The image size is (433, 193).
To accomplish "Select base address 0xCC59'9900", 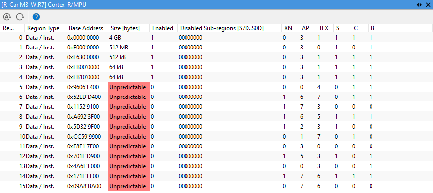I will pyautogui.click(x=84, y=137).
